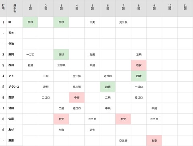Click player name 茶谷
The width and height of the screenshot is (193, 146).
tap(11, 33)
